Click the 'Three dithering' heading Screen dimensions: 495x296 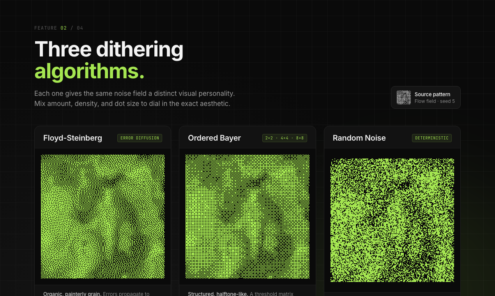[x=109, y=49]
